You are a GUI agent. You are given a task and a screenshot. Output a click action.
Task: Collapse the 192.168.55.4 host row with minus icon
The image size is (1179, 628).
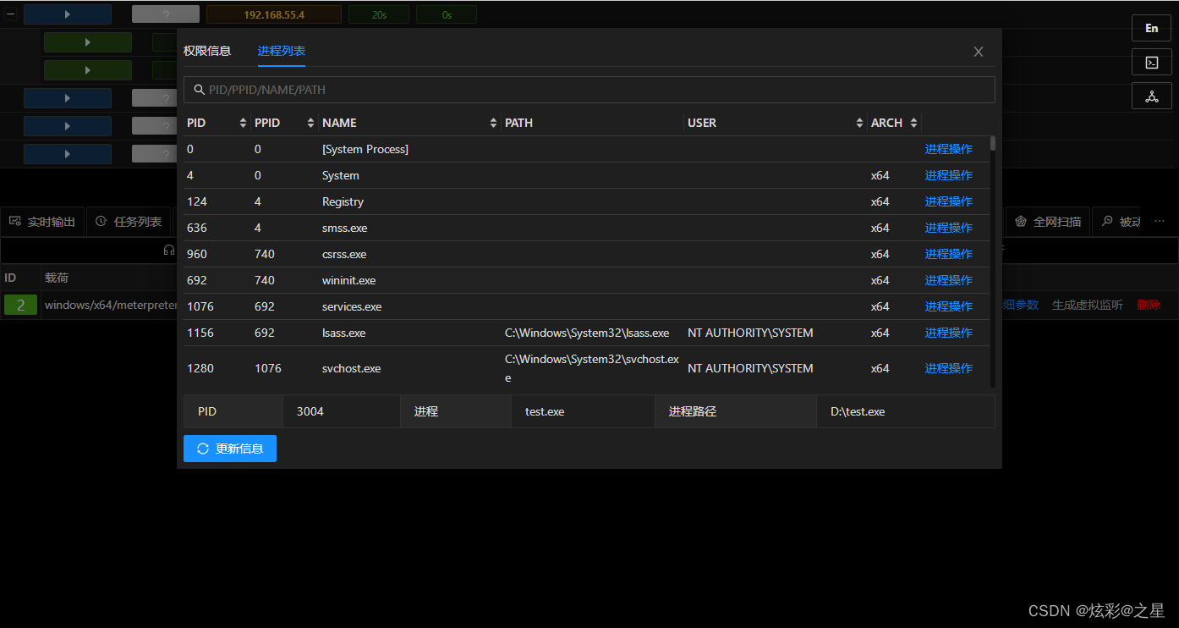click(11, 14)
